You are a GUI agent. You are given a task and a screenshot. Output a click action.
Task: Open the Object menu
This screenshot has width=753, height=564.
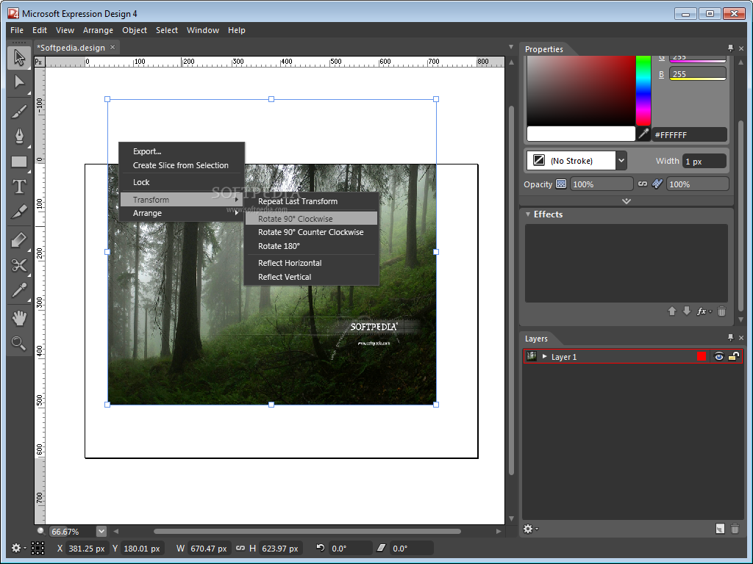click(135, 29)
